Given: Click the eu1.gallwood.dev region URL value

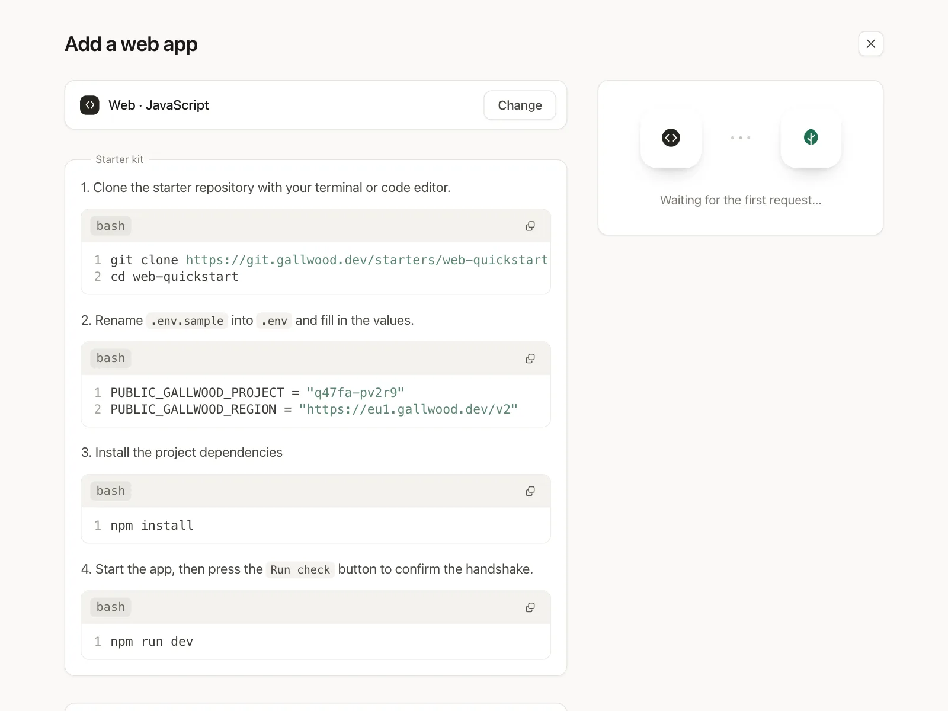Looking at the screenshot, I should pos(408,409).
